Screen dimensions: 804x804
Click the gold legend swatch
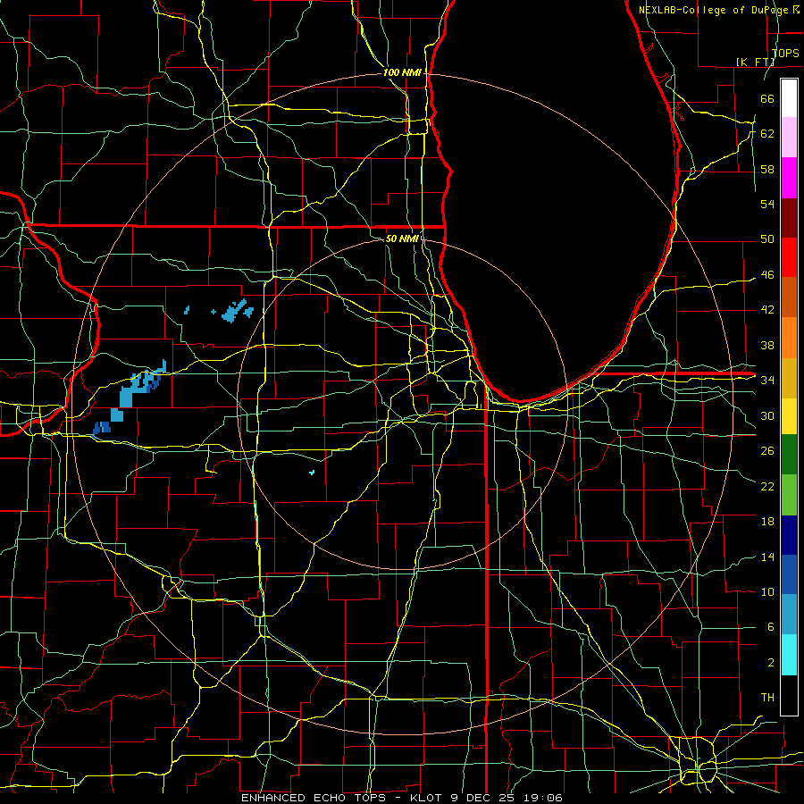pyautogui.click(x=789, y=378)
